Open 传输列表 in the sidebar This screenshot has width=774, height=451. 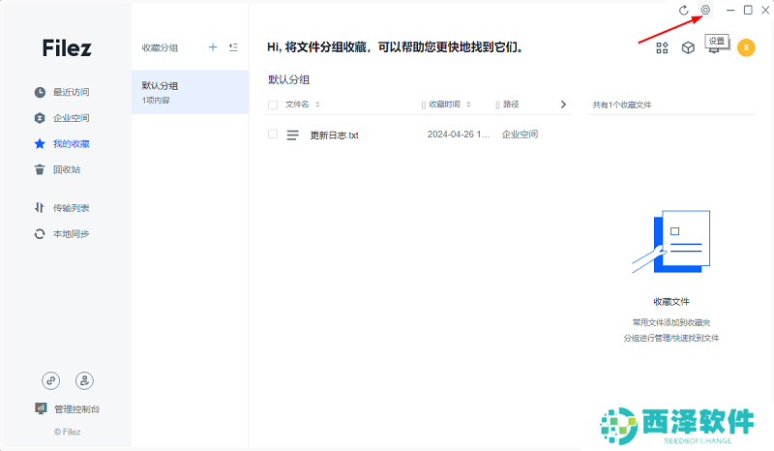71,208
